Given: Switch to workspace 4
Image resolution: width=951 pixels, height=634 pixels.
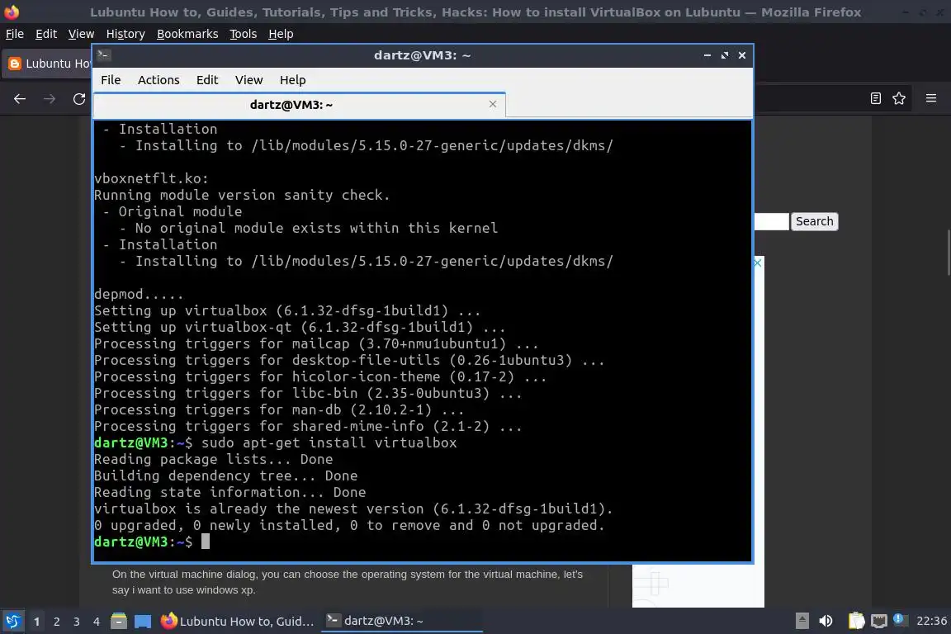Looking at the screenshot, I should tap(96, 622).
